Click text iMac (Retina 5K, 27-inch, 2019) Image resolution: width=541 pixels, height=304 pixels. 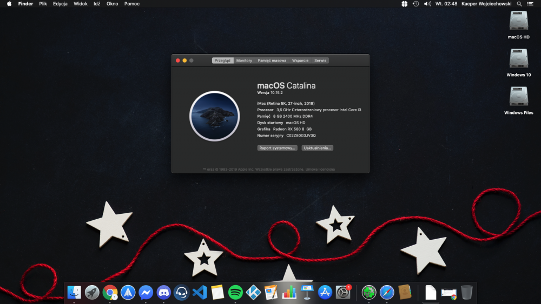[286, 103]
